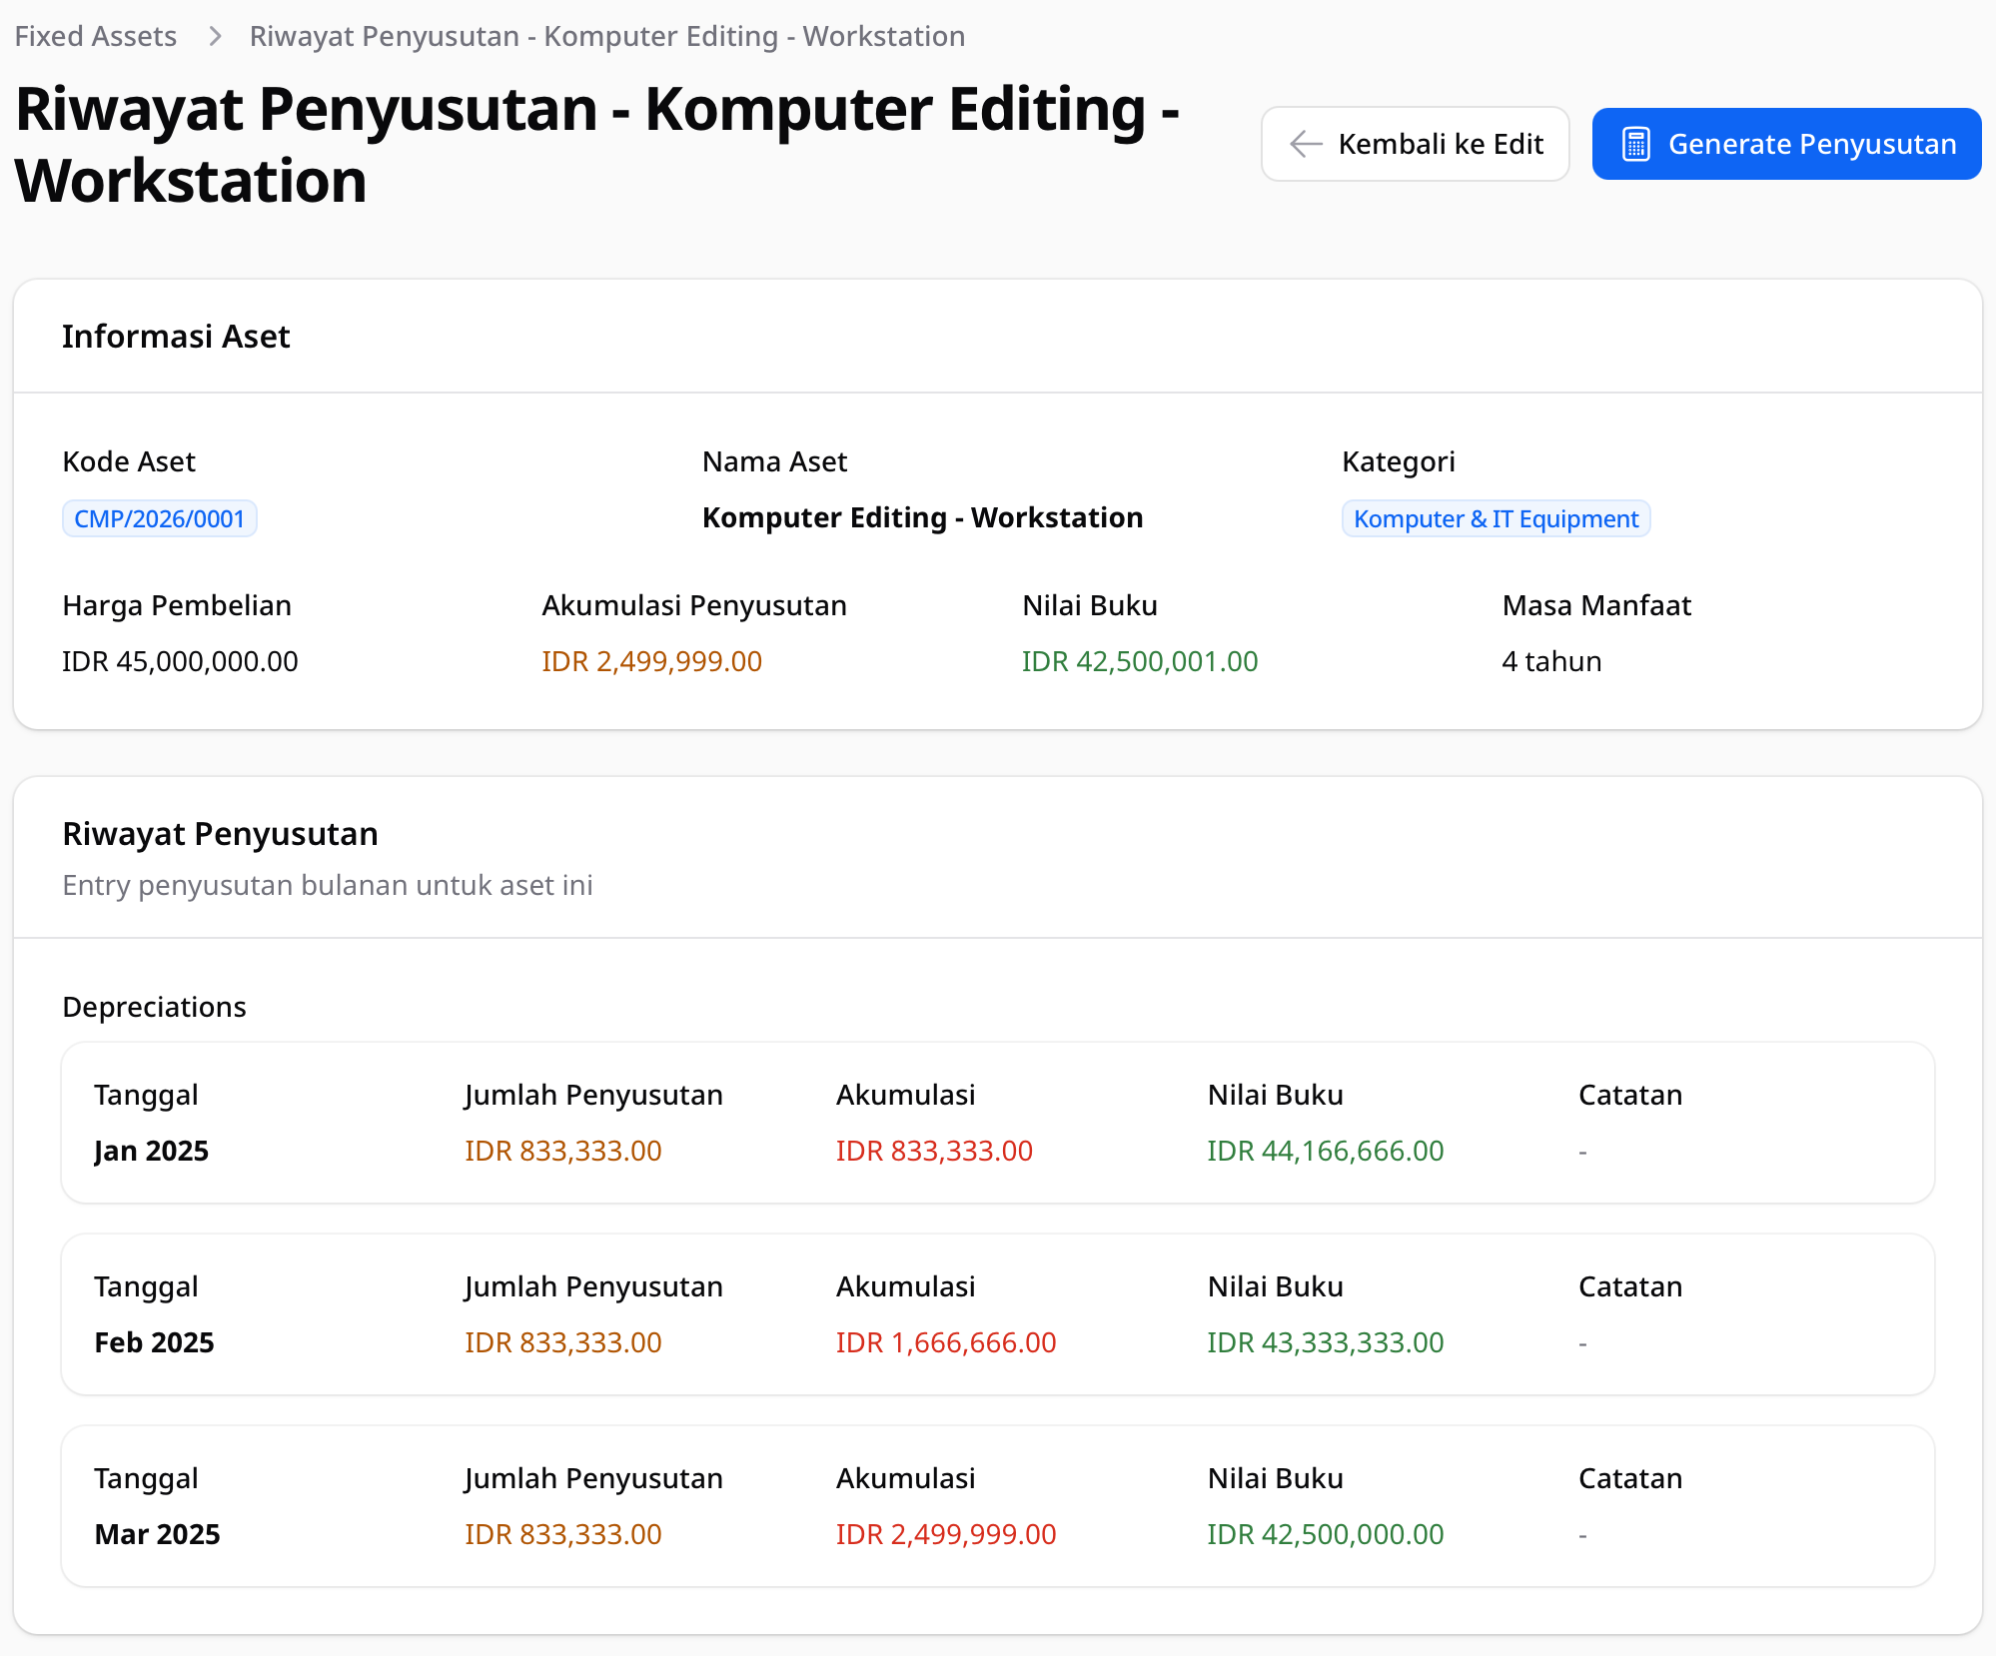The image size is (1996, 1656).
Task: Click the asset name Komputer Editing - Workstation
Action: (922, 517)
